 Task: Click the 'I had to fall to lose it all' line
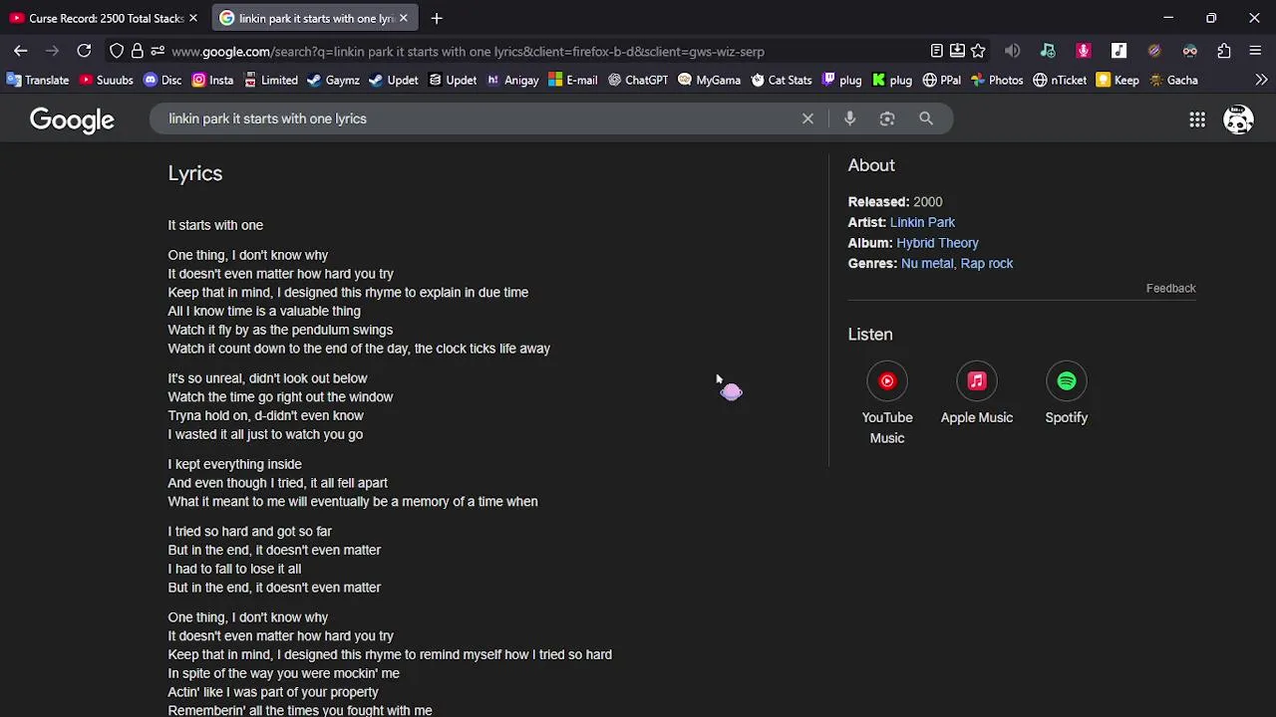pos(234,569)
